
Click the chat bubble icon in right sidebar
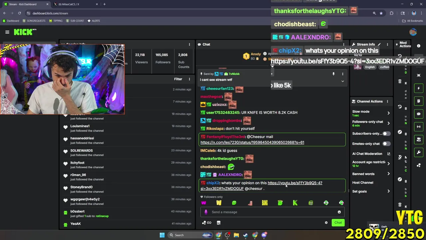click(419, 114)
